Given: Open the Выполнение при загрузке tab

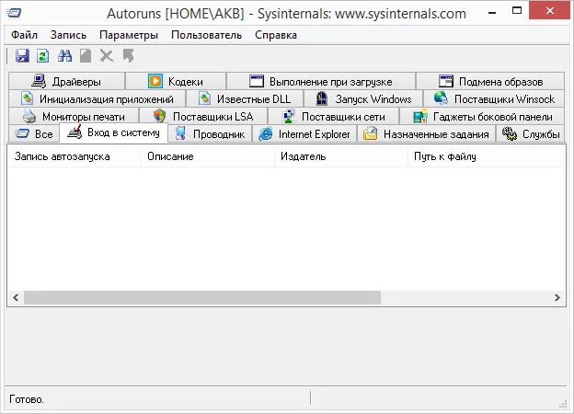Looking at the screenshot, I should (321, 81).
